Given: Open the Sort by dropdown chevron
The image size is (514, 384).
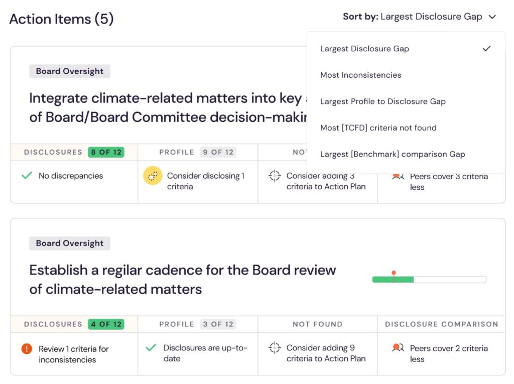Looking at the screenshot, I should tap(492, 17).
